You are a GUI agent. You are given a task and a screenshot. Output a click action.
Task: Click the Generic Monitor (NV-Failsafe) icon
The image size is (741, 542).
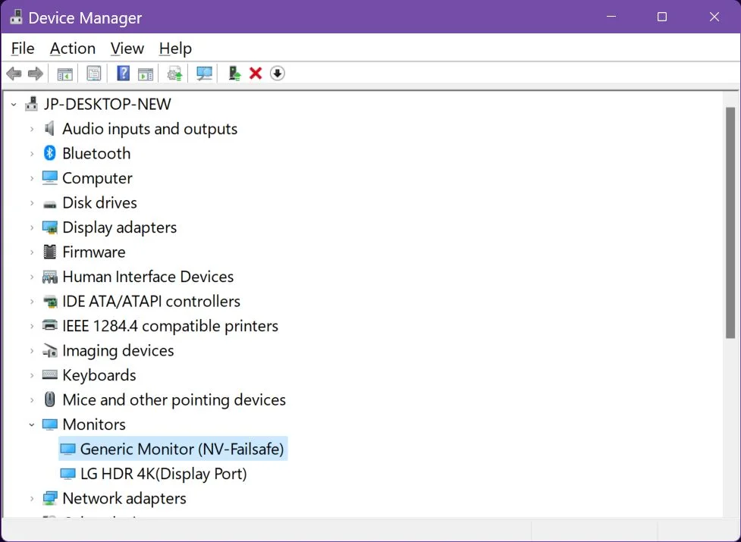coord(68,449)
